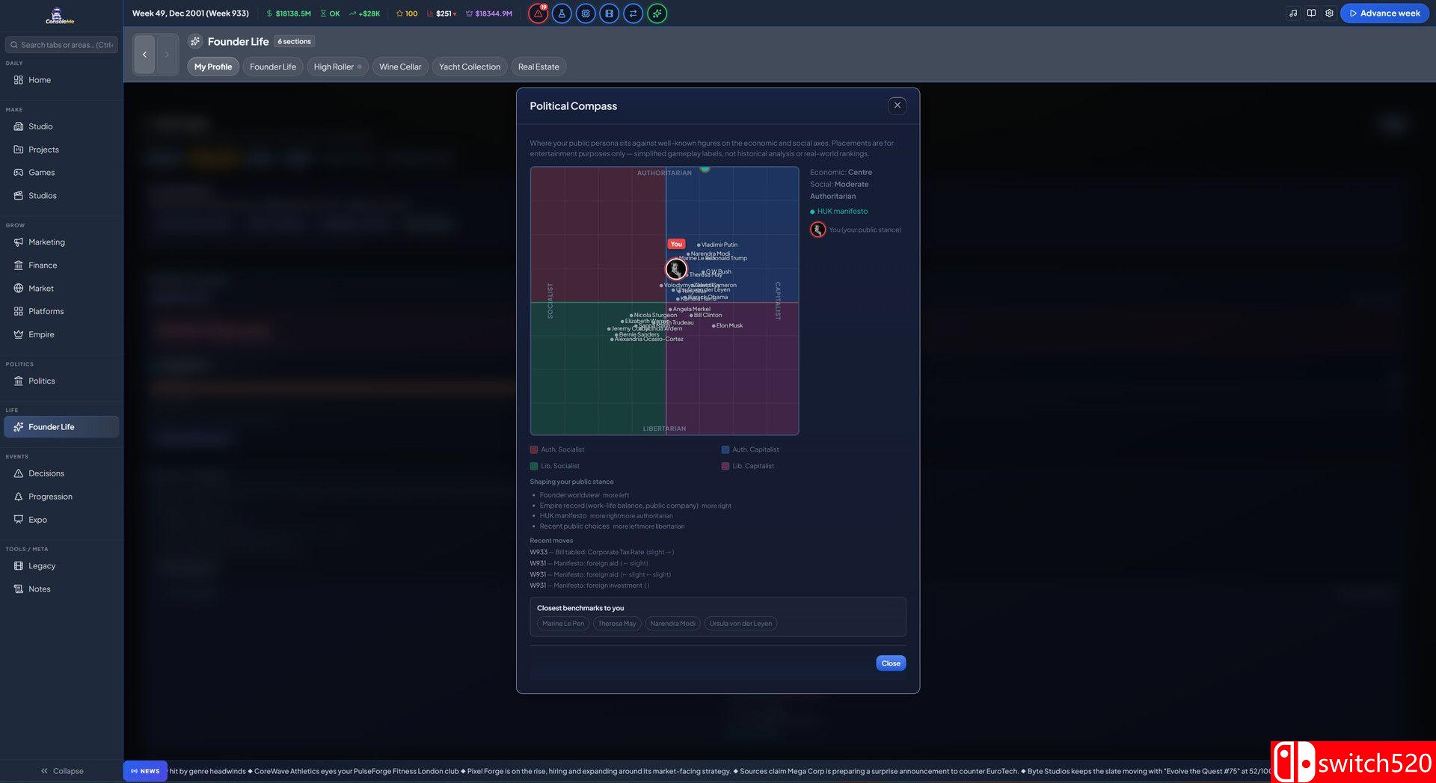Image resolution: width=1436 pixels, height=783 pixels.
Task: Switch to the My Profile tab
Action: point(213,67)
